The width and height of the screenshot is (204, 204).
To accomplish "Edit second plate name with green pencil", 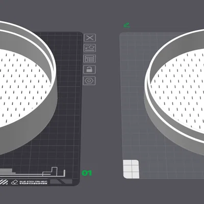I will point(126,25).
